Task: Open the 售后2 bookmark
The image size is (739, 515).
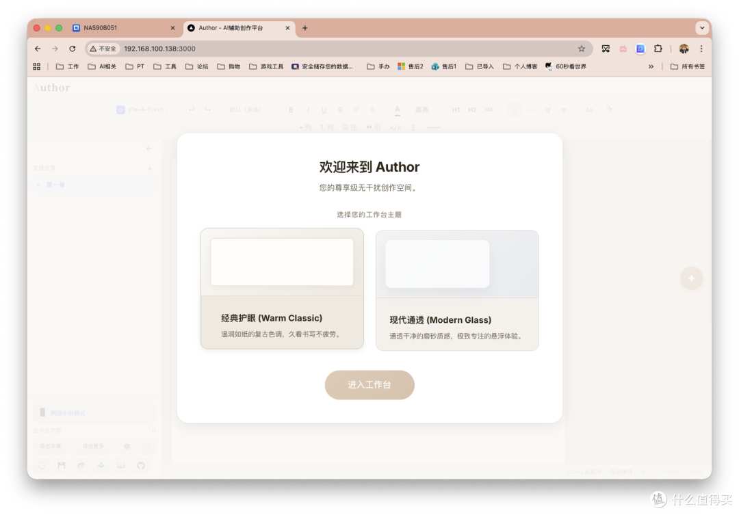Action: point(410,66)
